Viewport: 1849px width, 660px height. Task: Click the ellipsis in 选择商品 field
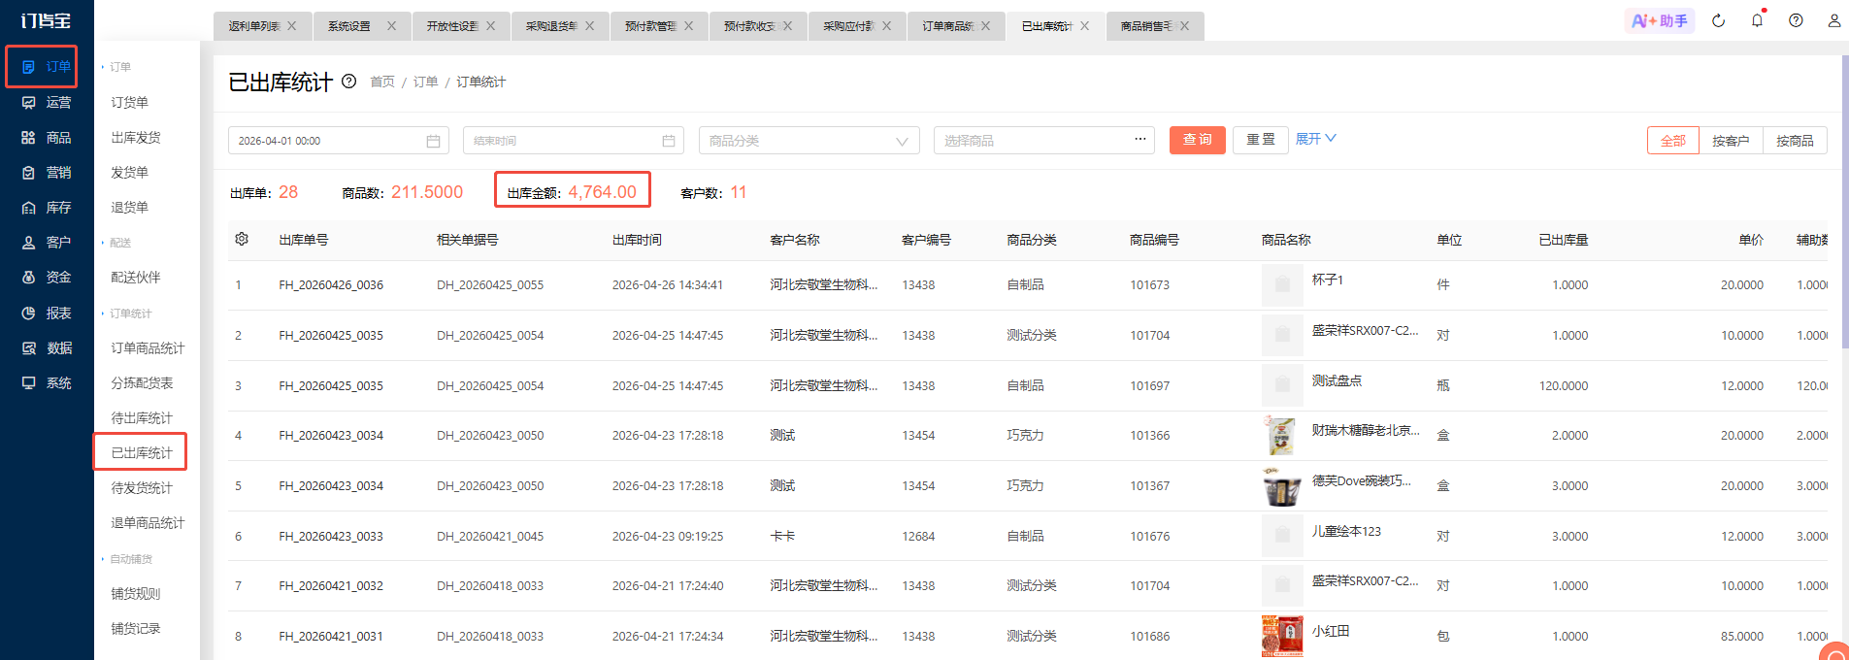1139,140
